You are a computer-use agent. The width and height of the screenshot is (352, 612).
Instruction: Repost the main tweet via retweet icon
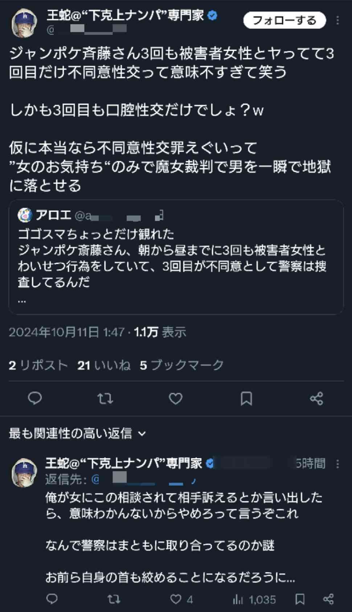coord(105,398)
